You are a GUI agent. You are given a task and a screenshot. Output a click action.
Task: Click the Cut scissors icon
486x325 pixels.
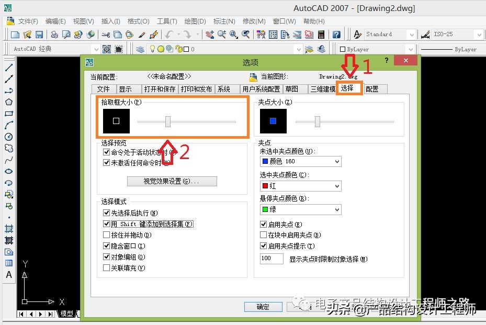tap(106, 35)
